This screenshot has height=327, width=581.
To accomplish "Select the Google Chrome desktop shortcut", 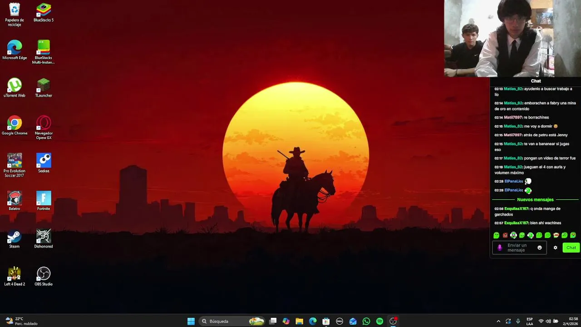I will pyautogui.click(x=15, y=125).
